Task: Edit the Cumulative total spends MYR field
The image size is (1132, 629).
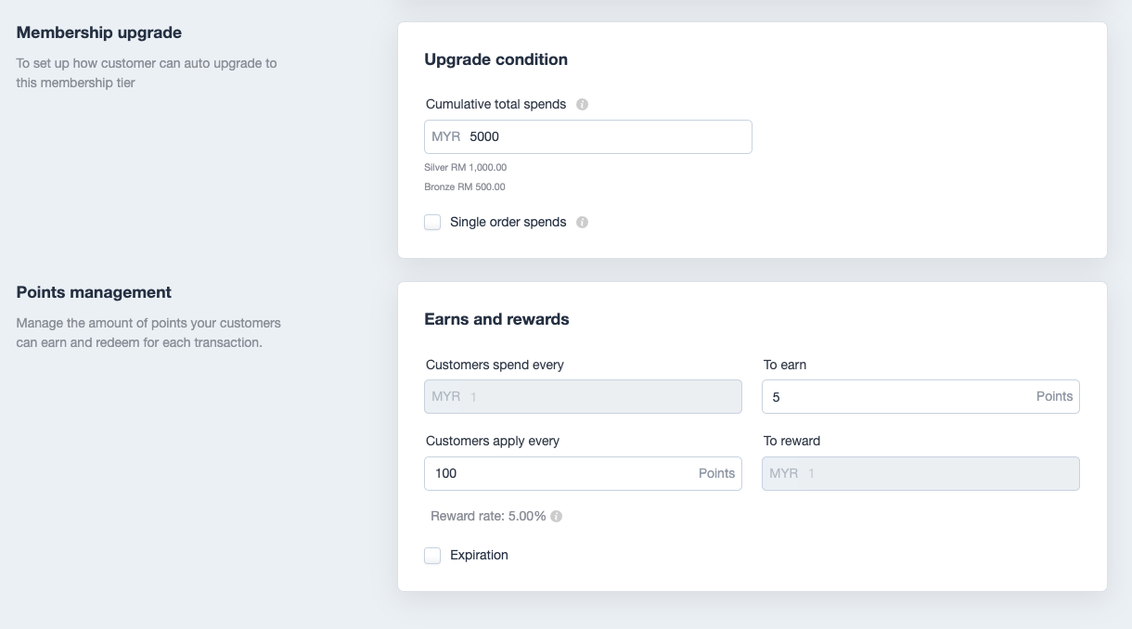Action: point(588,136)
